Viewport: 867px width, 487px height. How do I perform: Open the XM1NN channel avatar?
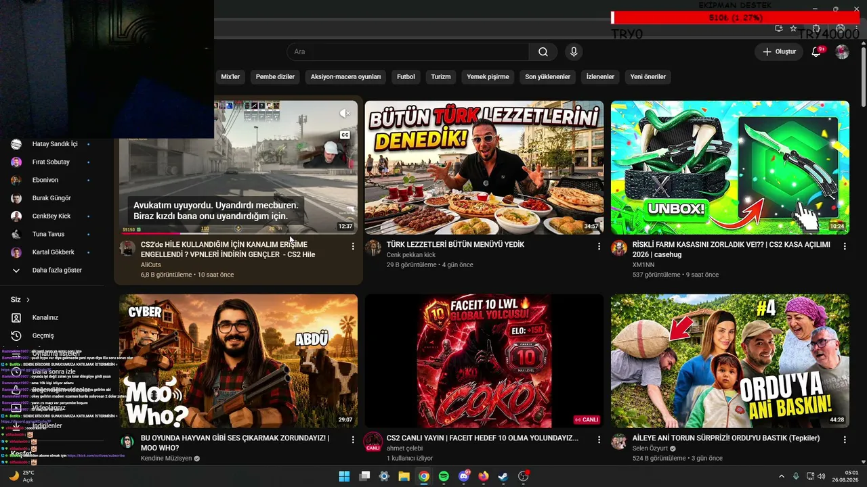[x=619, y=248]
